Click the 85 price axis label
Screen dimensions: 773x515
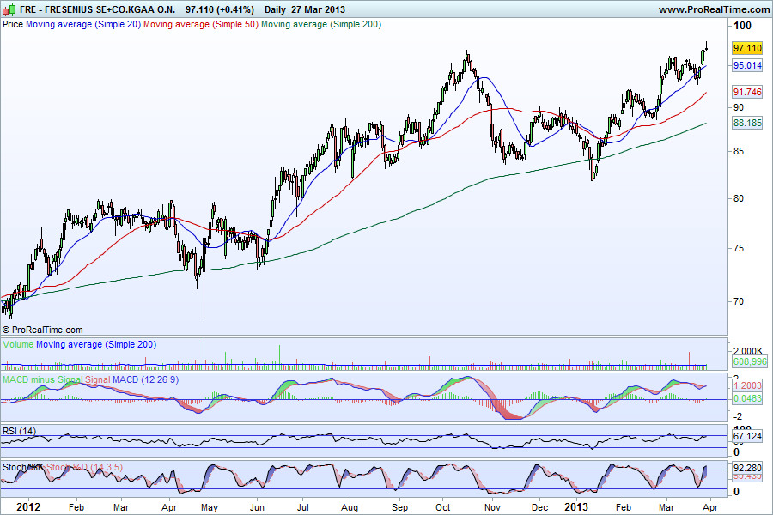739,151
